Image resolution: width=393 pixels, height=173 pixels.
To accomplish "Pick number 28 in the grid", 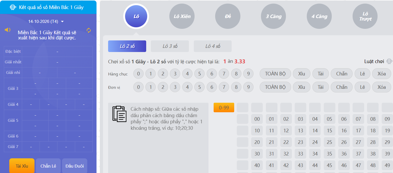I will (x=373, y=142).
